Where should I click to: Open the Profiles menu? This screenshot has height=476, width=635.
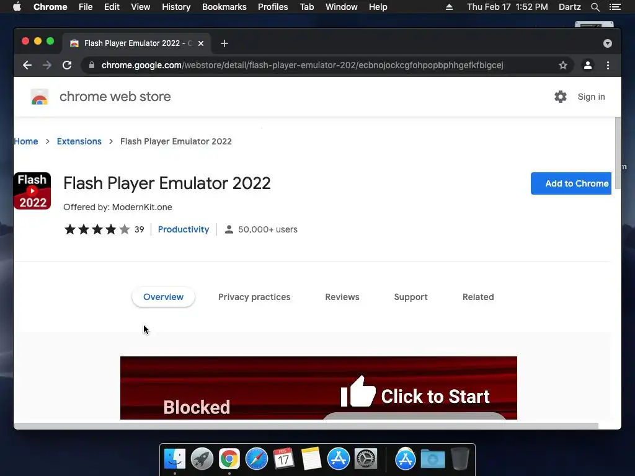273,7
